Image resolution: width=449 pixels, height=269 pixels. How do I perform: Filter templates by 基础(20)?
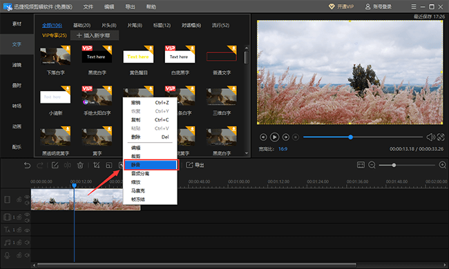click(82, 26)
